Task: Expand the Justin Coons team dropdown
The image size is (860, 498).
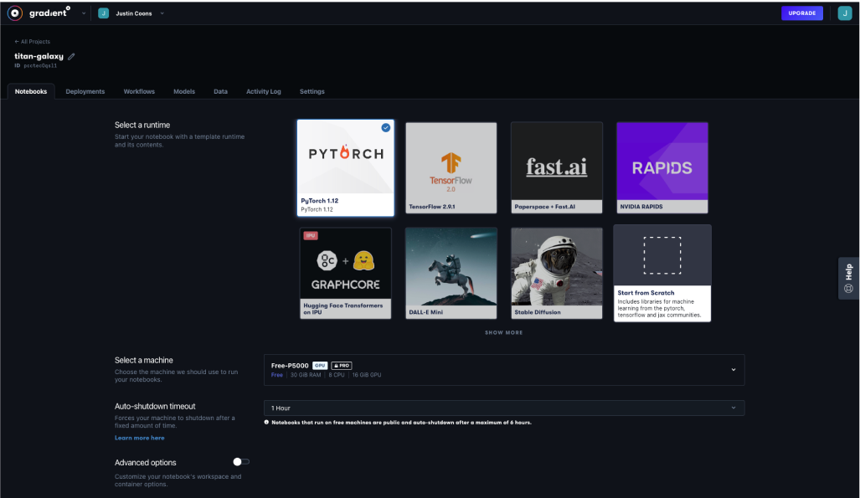Action: click(x=162, y=13)
